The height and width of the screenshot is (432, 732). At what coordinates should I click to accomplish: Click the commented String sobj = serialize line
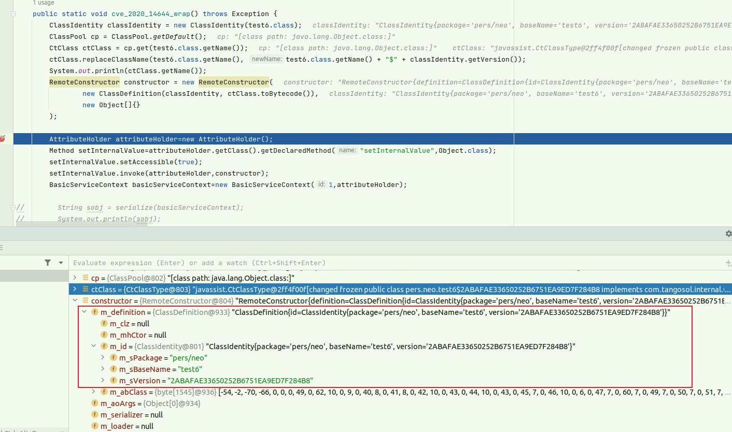(x=150, y=207)
